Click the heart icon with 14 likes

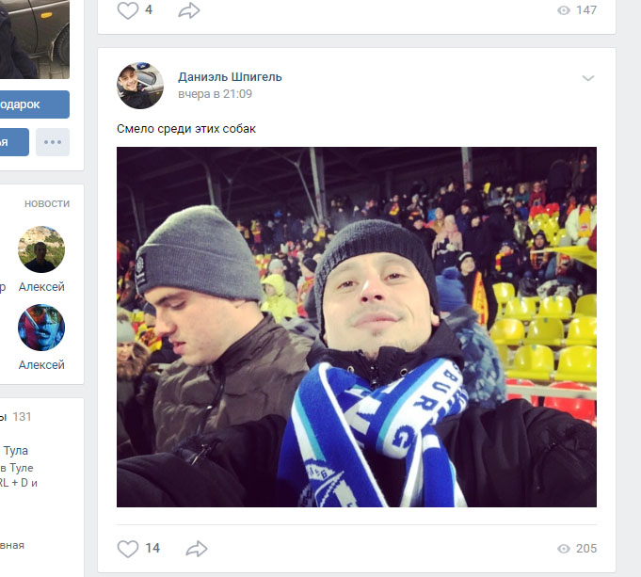click(x=127, y=548)
